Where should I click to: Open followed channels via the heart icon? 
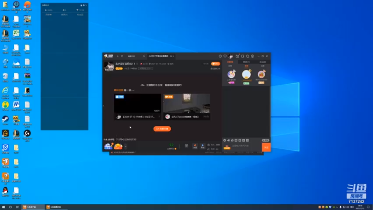[225, 56]
